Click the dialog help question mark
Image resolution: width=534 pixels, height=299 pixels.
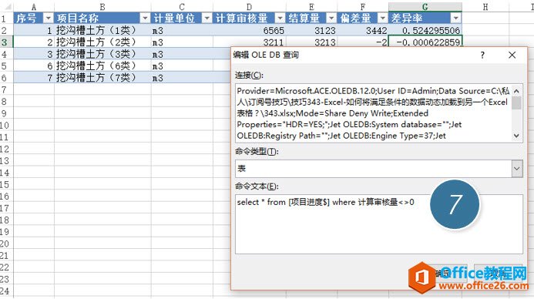(x=482, y=55)
